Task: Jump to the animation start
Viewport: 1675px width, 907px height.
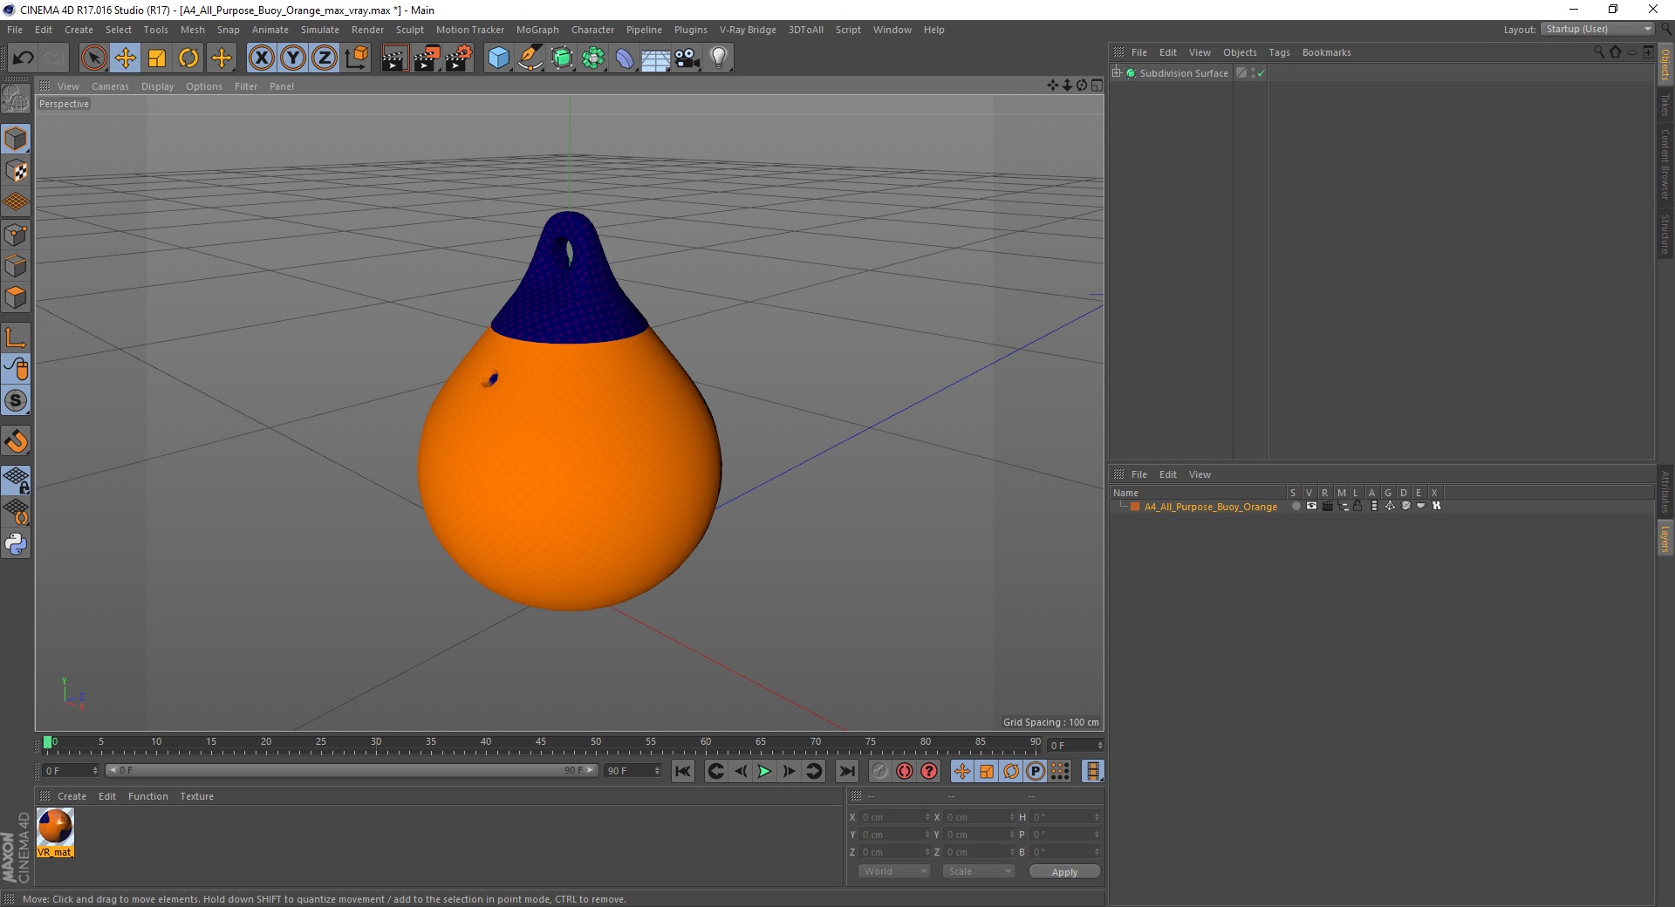Action: point(683,771)
